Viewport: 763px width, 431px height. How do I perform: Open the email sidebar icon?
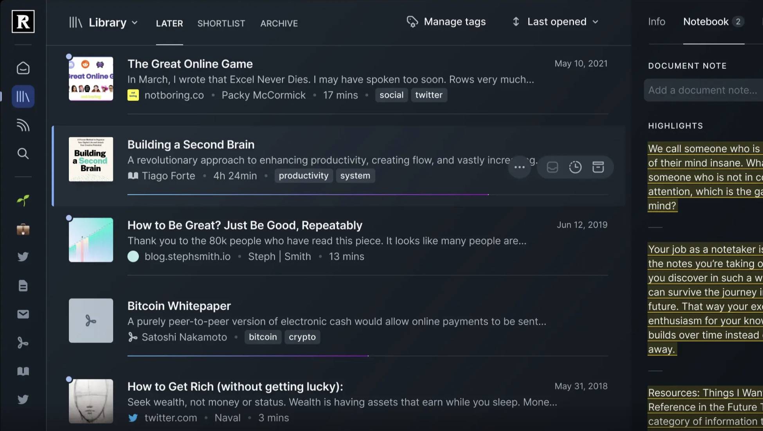click(23, 314)
